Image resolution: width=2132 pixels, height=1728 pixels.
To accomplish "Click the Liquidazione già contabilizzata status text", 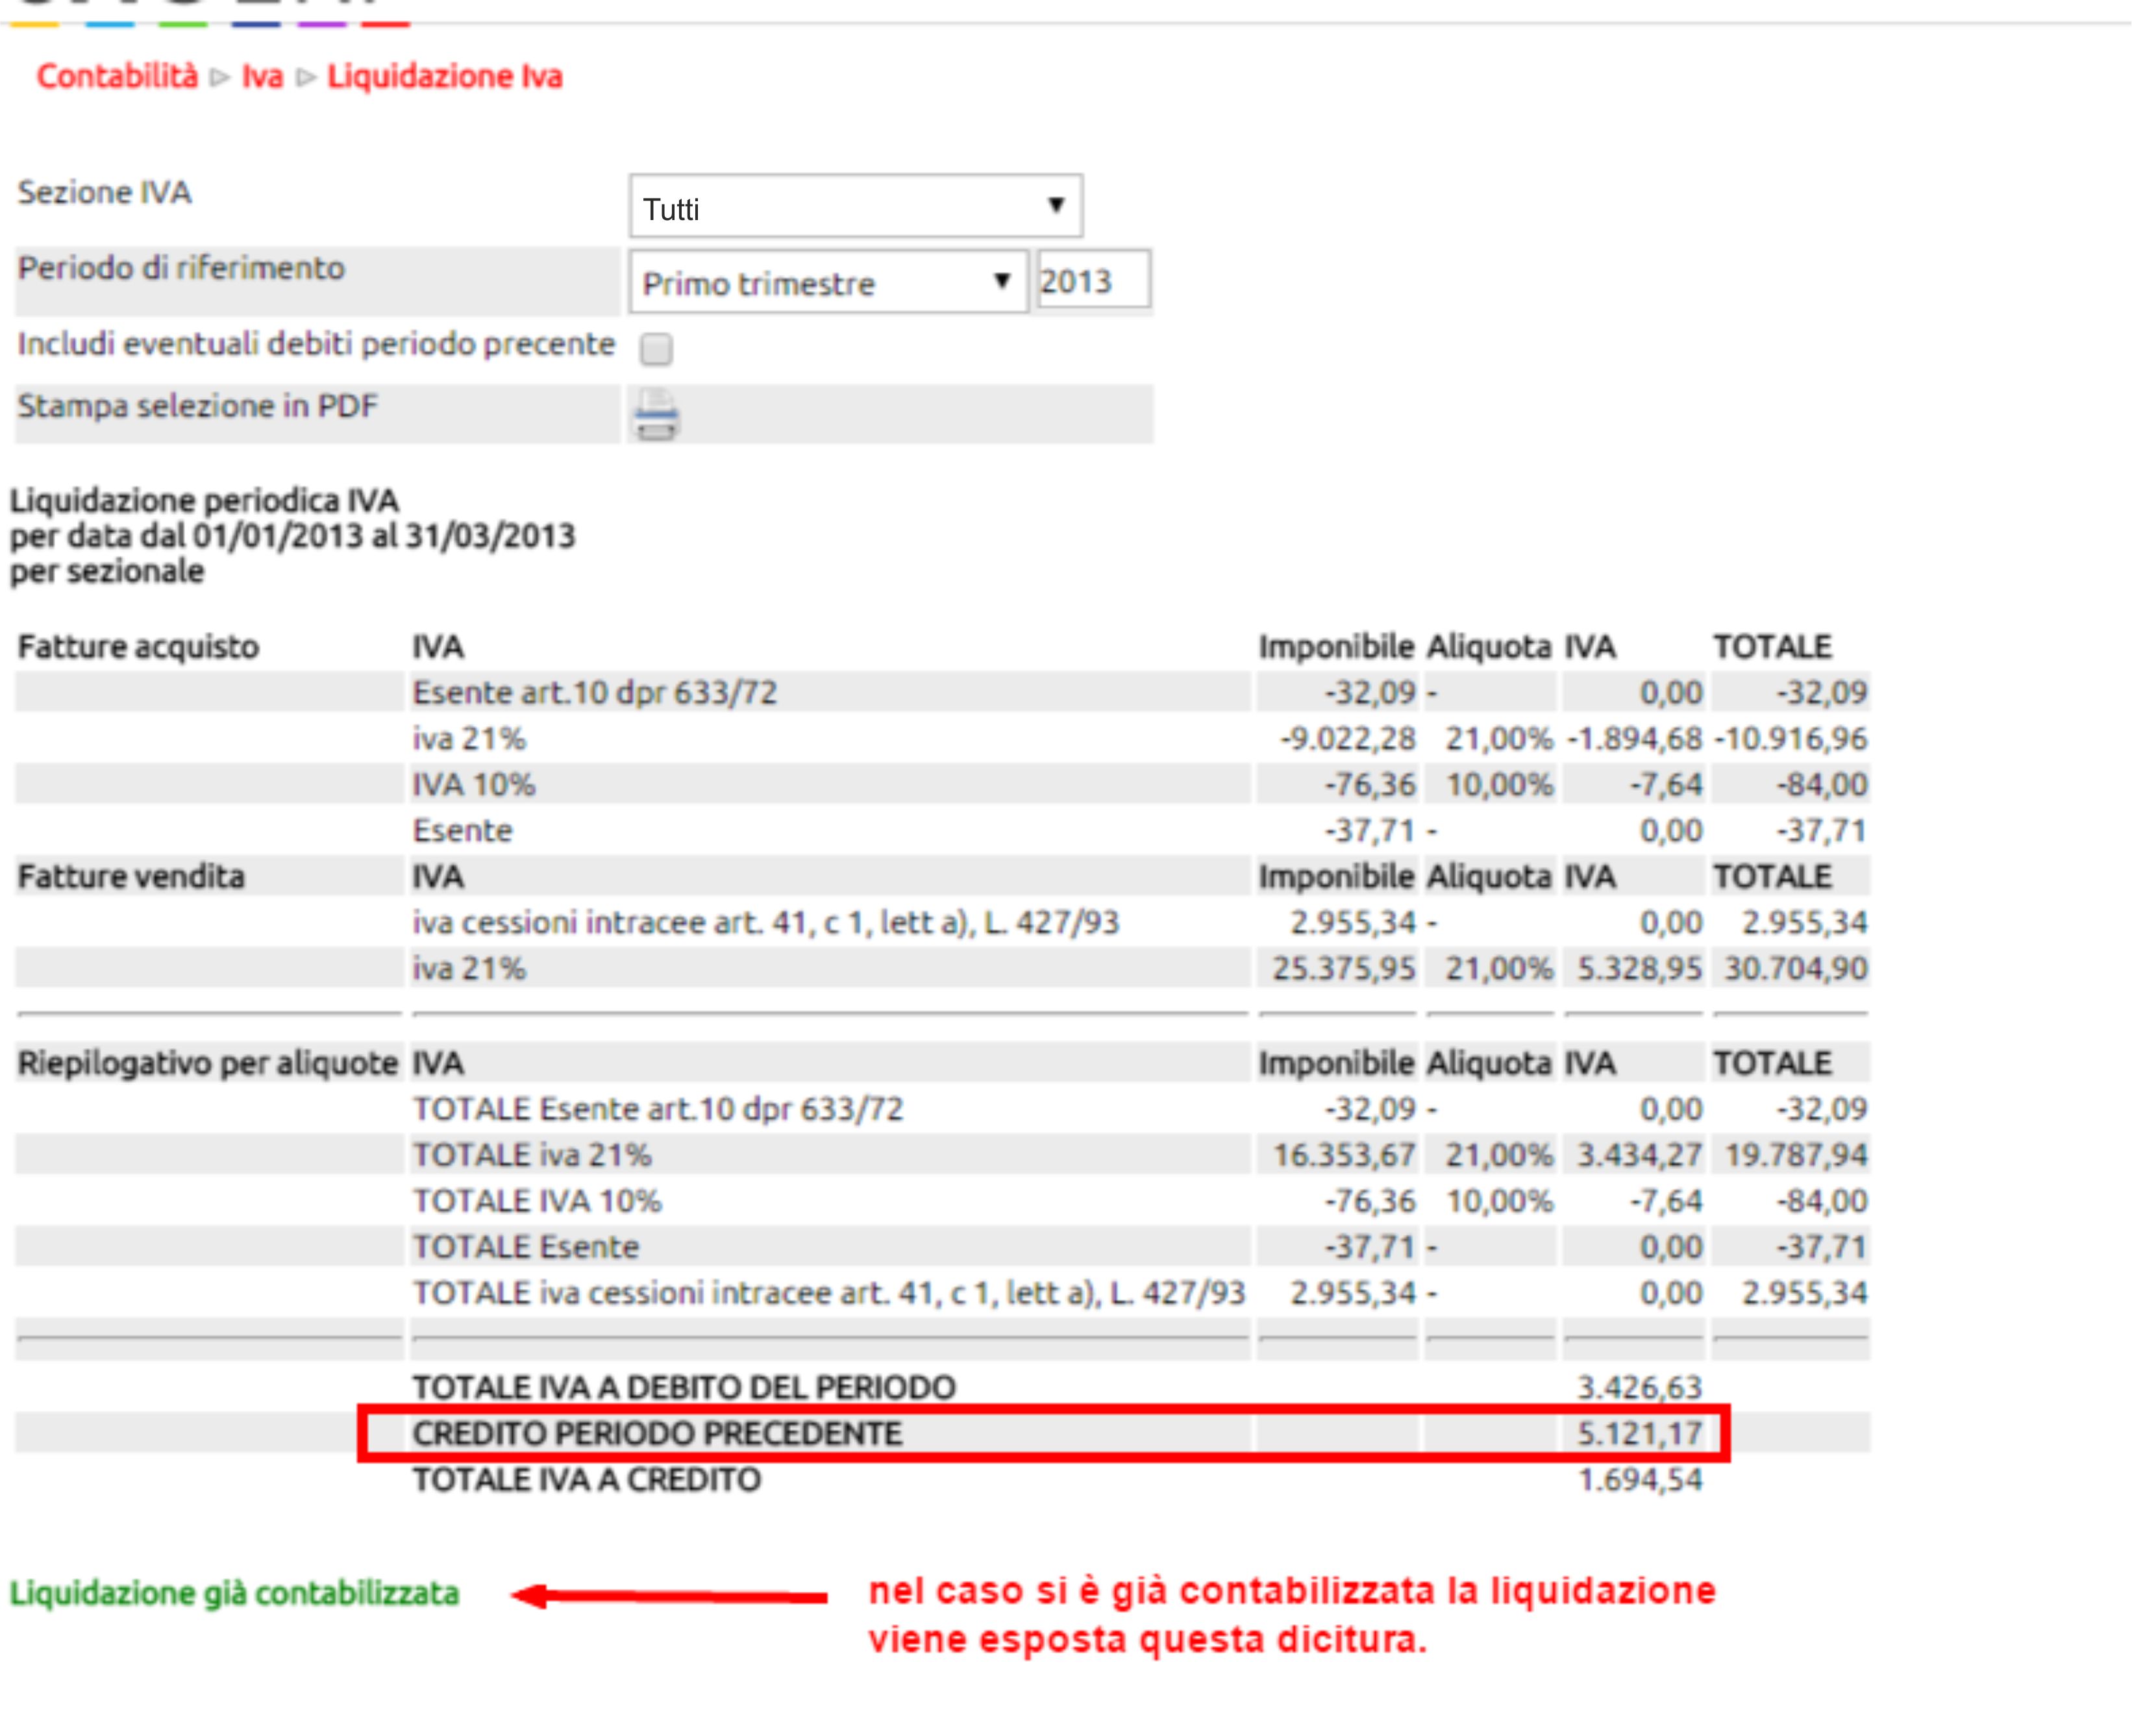I will click(x=235, y=1594).
